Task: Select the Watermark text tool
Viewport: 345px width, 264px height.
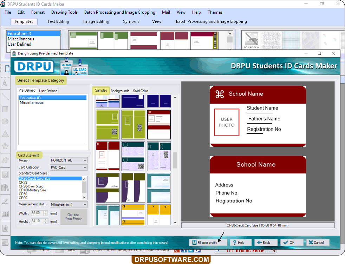Action: [5, 229]
